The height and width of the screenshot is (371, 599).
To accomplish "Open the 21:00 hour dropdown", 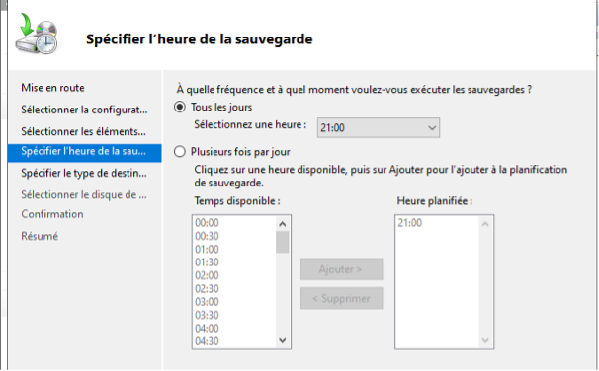I will 379,127.
